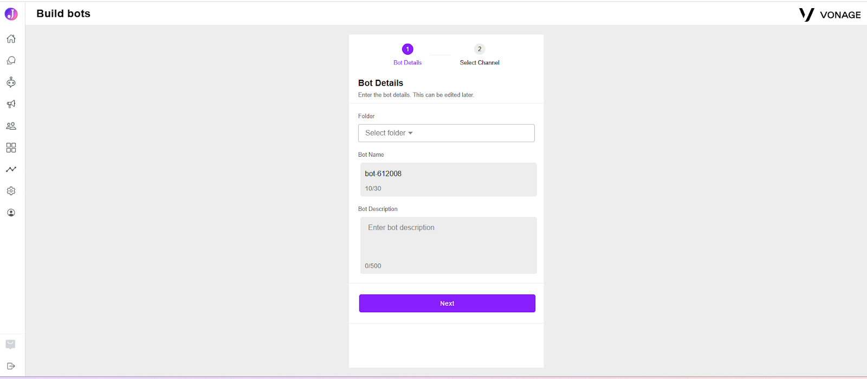Open the megaphone campaigns sidebar icon
This screenshot has width=867, height=379.
pyautogui.click(x=11, y=104)
